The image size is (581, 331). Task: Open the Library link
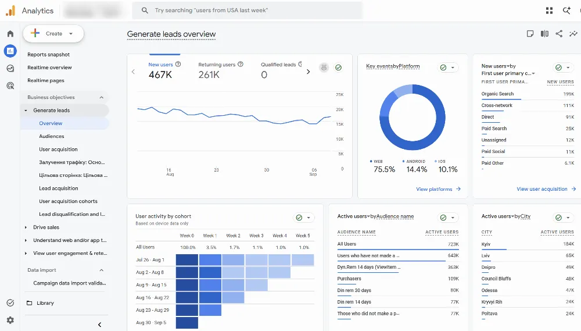45,303
